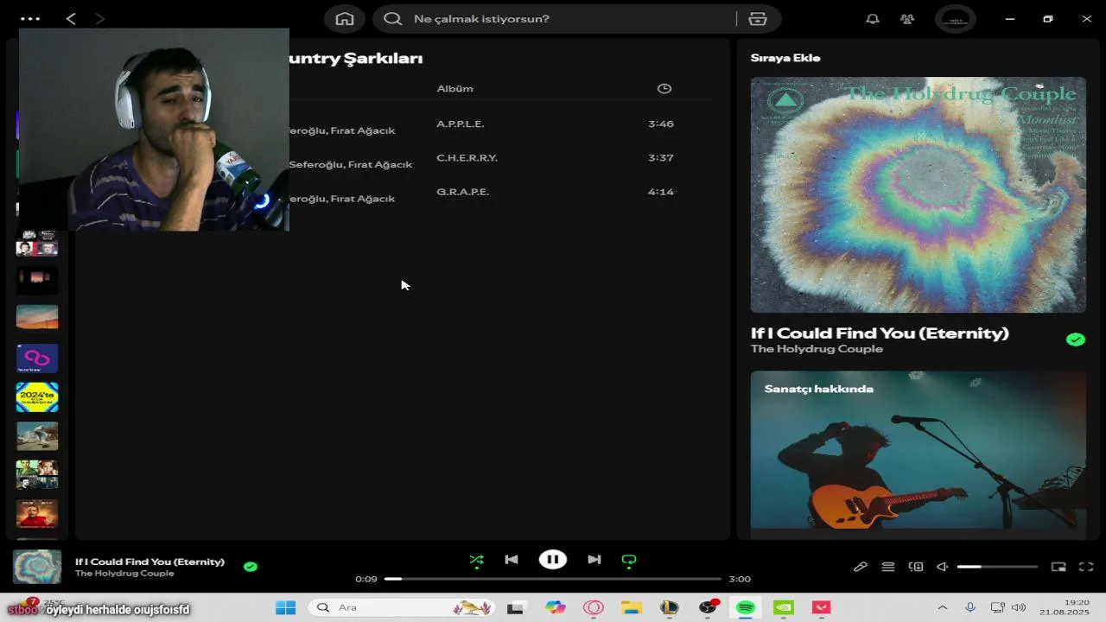This screenshot has width=1106, height=622.
Task: Open song title link in right panel
Action: [x=880, y=333]
